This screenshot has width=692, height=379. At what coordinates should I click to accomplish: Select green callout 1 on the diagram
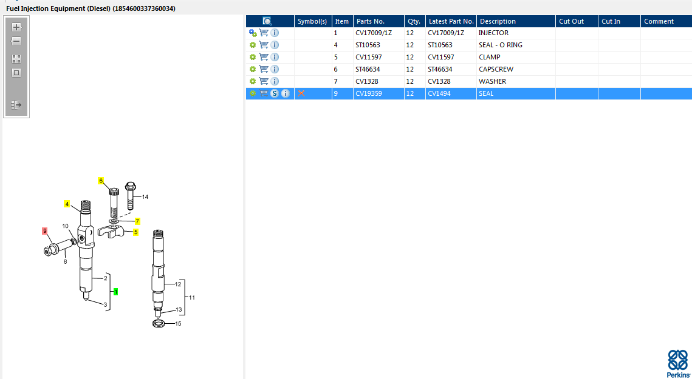pyautogui.click(x=115, y=292)
